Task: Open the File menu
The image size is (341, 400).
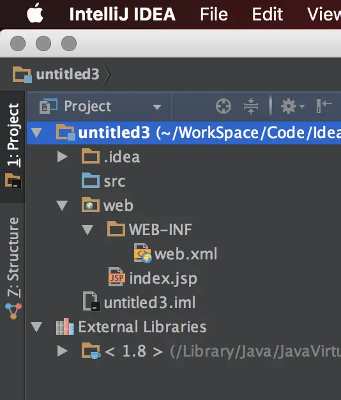Action: pos(213,14)
